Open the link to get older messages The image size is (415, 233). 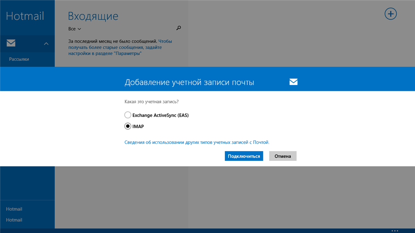[120, 47]
